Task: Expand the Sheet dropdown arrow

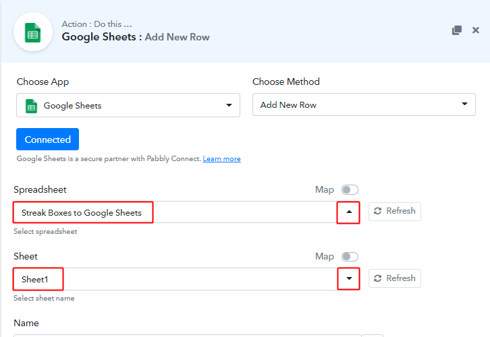Action: click(x=349, y=278)
